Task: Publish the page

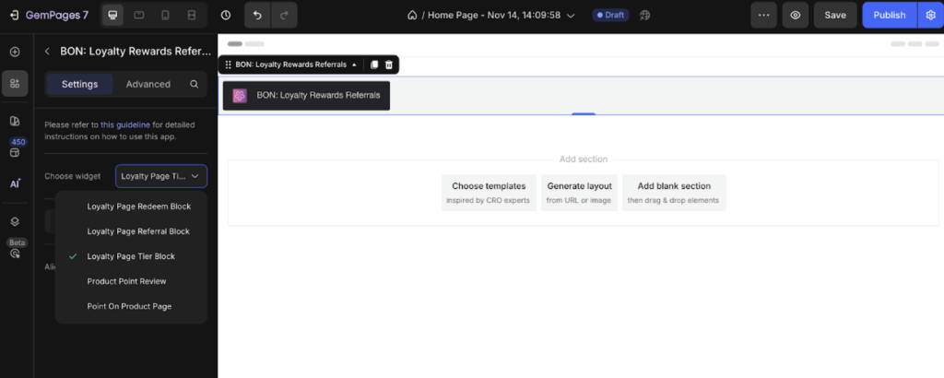Action: tap(889, 15)
